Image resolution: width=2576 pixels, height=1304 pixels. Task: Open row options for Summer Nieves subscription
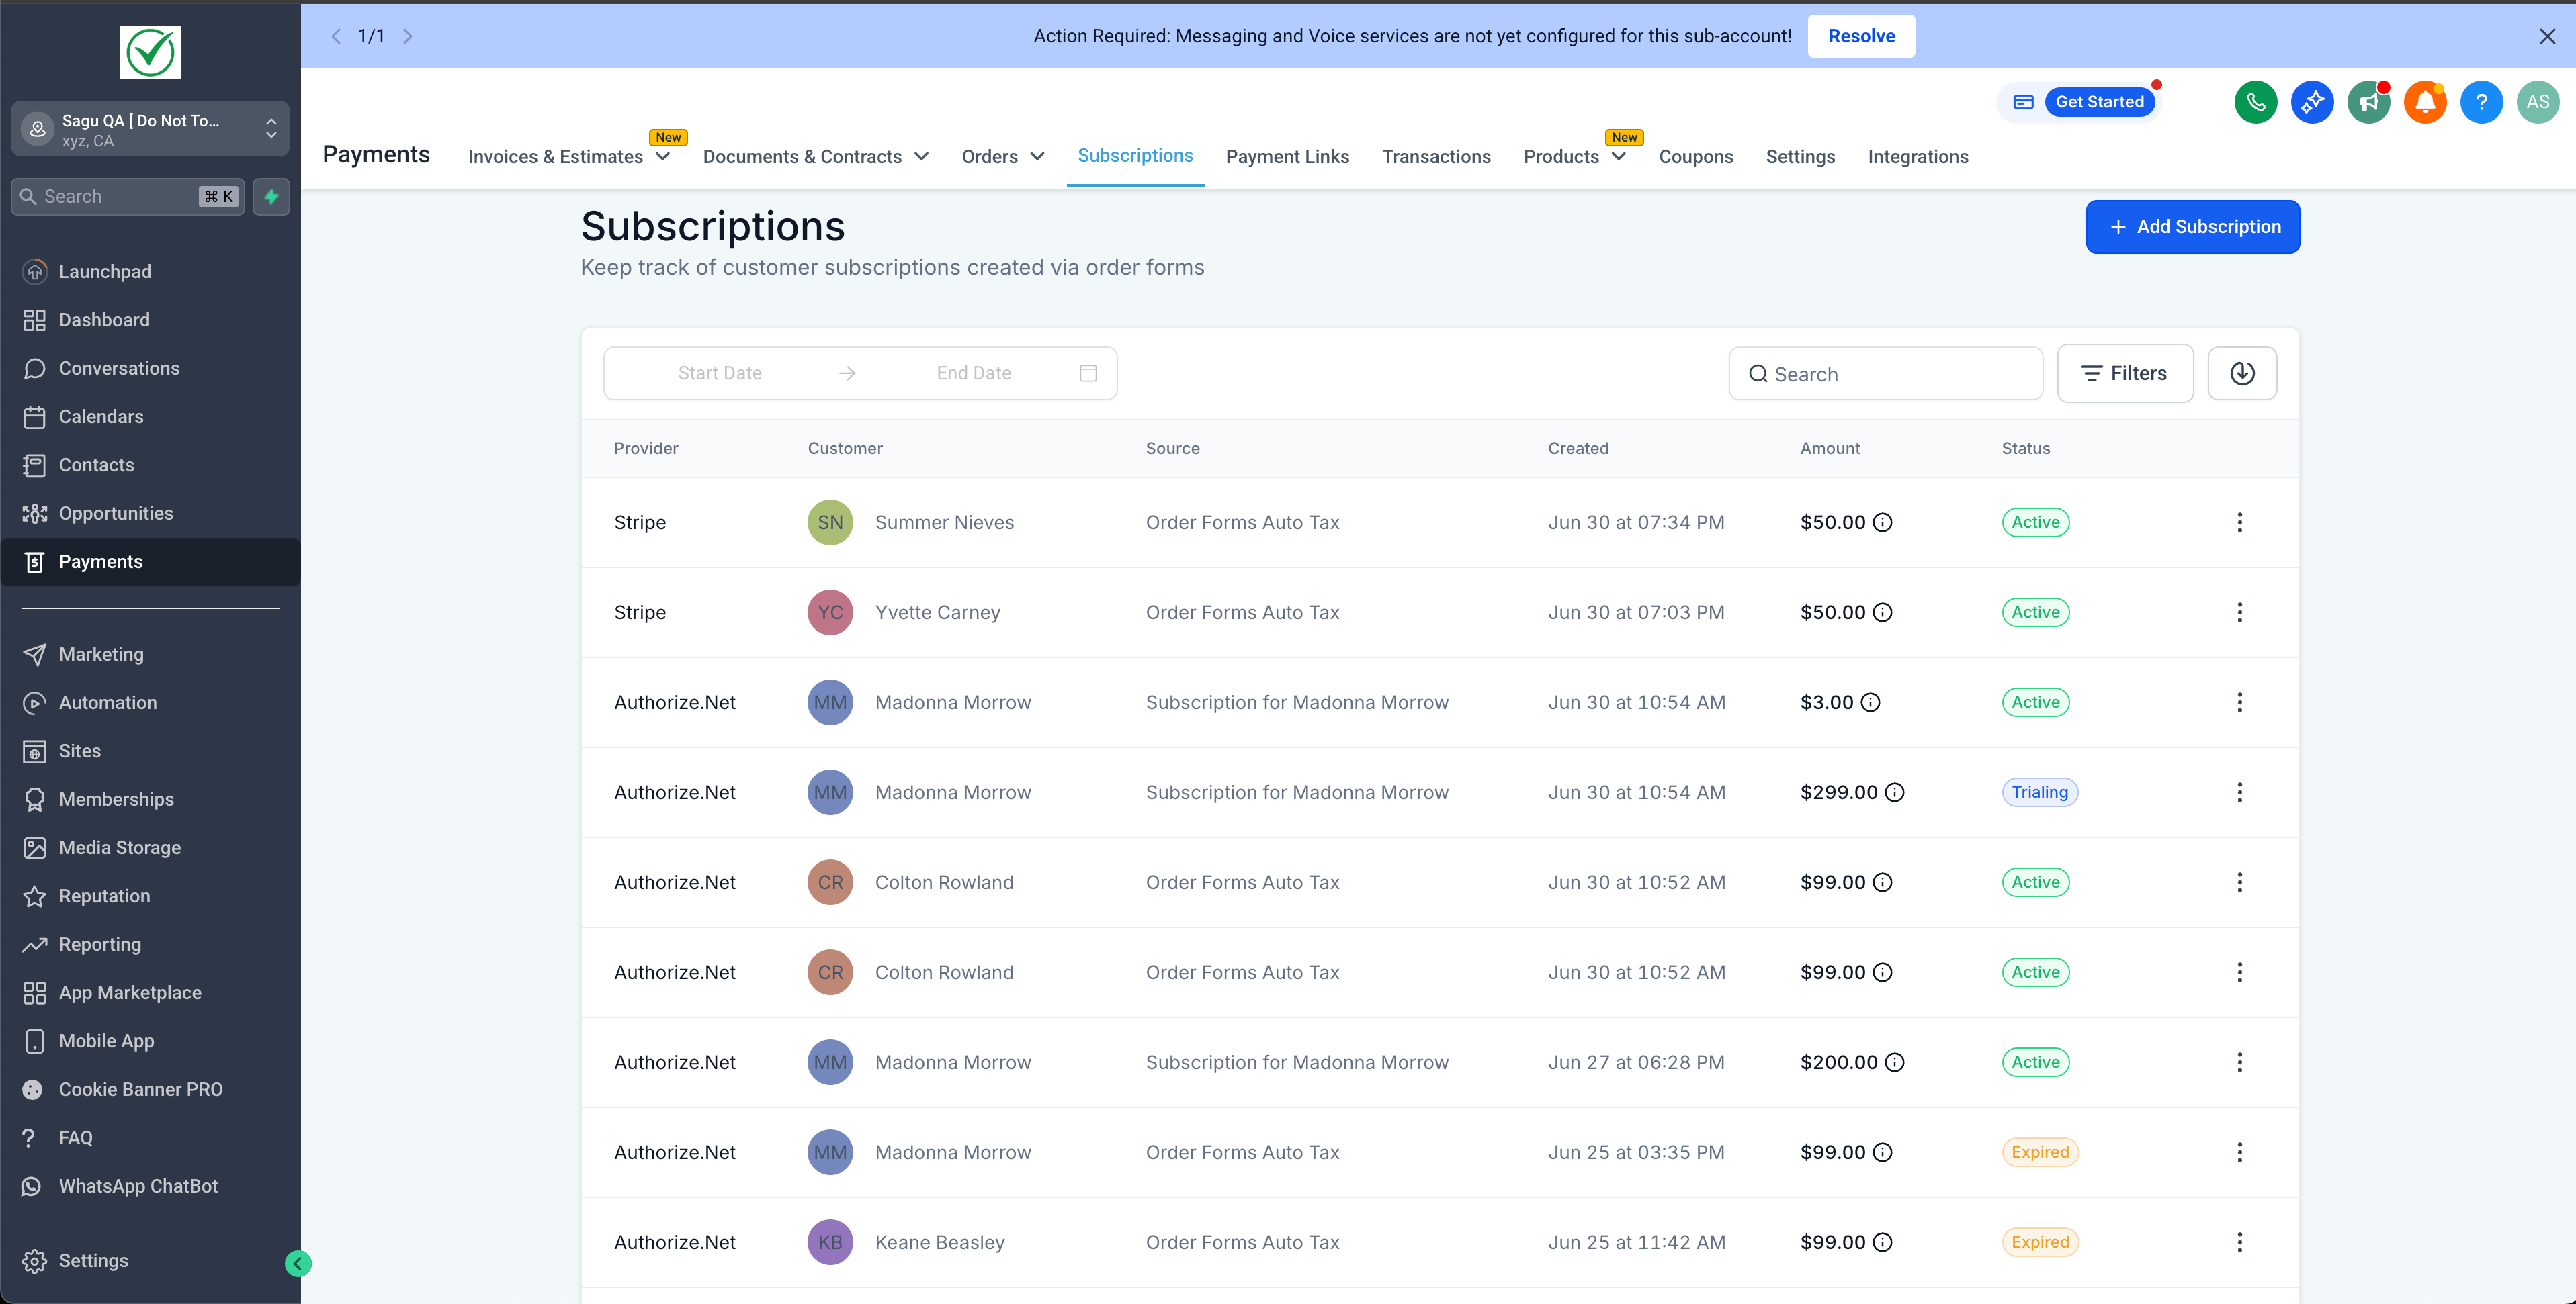click(2239, 522)
